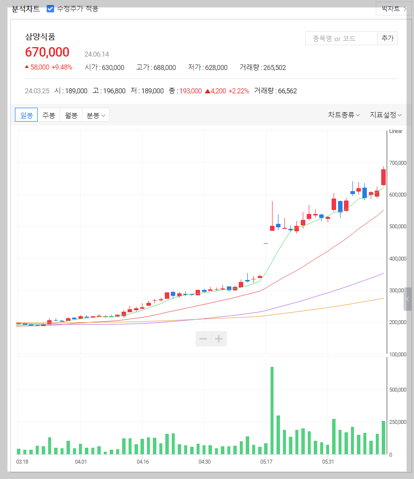Click the 600,000 price axis label
This screenshot has height=479, width=414.
click(398, 195)
